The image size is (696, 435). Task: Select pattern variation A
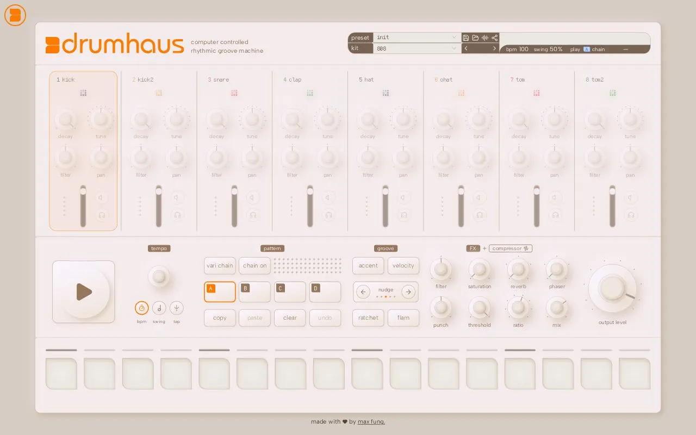click(x=220, y=292)
